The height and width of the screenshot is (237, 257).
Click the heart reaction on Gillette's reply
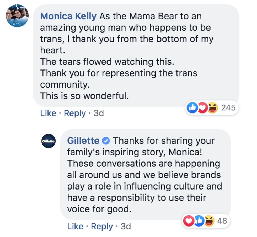click(188, 221)
